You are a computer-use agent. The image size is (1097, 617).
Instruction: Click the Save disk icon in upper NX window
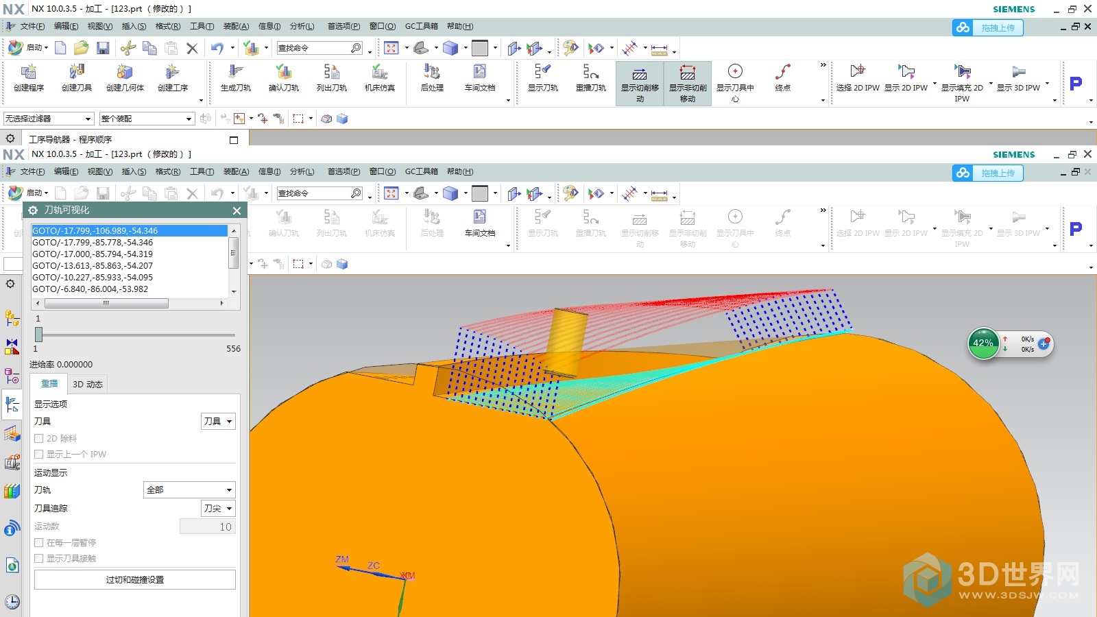coord(103,48)
